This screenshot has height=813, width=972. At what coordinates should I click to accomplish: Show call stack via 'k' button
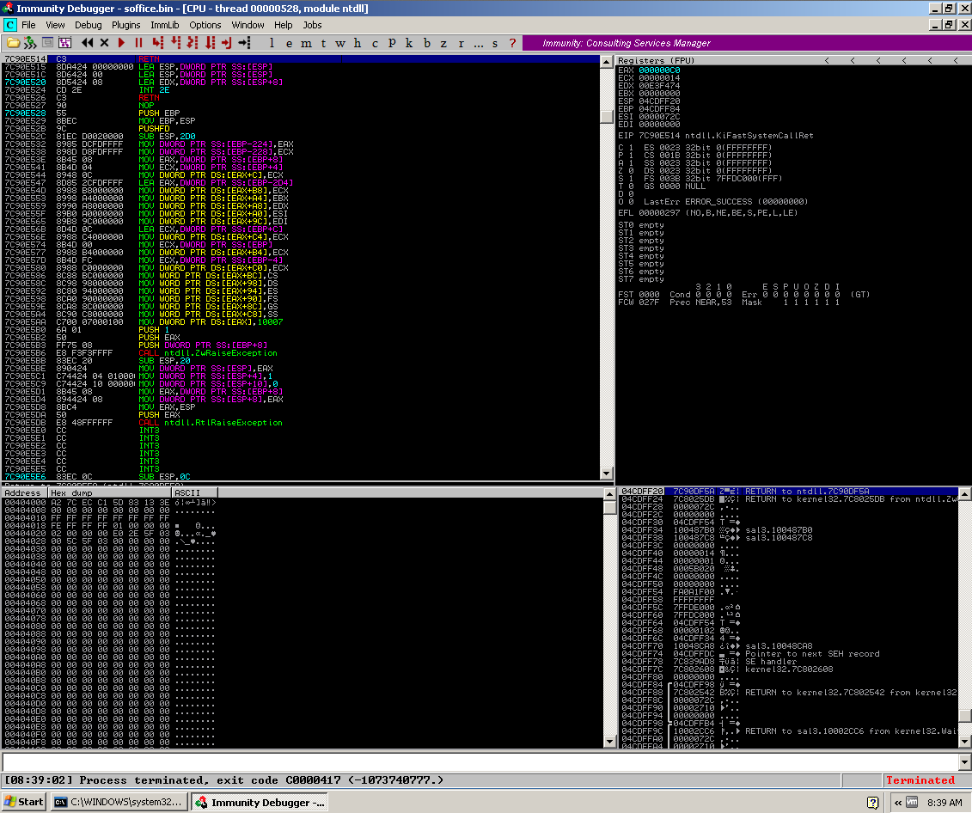[x=409, y=43]
